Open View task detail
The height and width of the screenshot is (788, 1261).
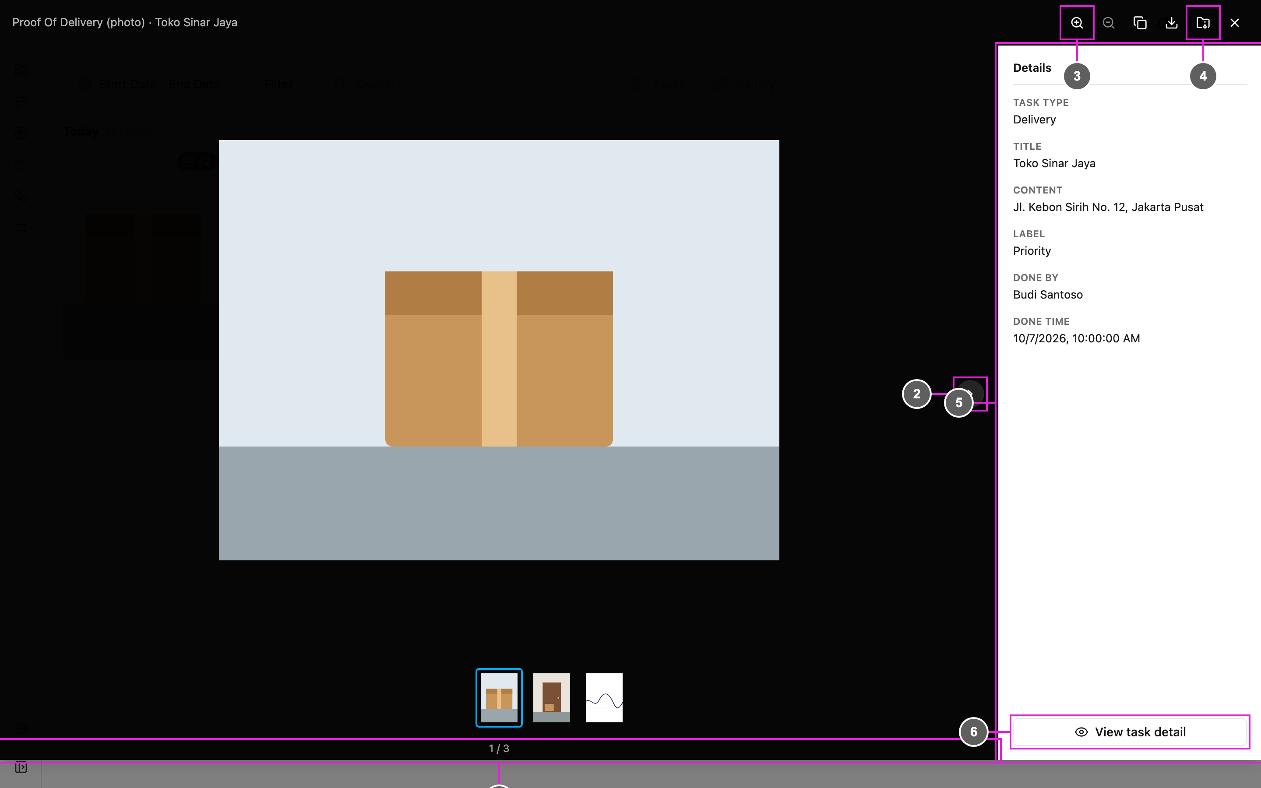(x=1130, y=732)
